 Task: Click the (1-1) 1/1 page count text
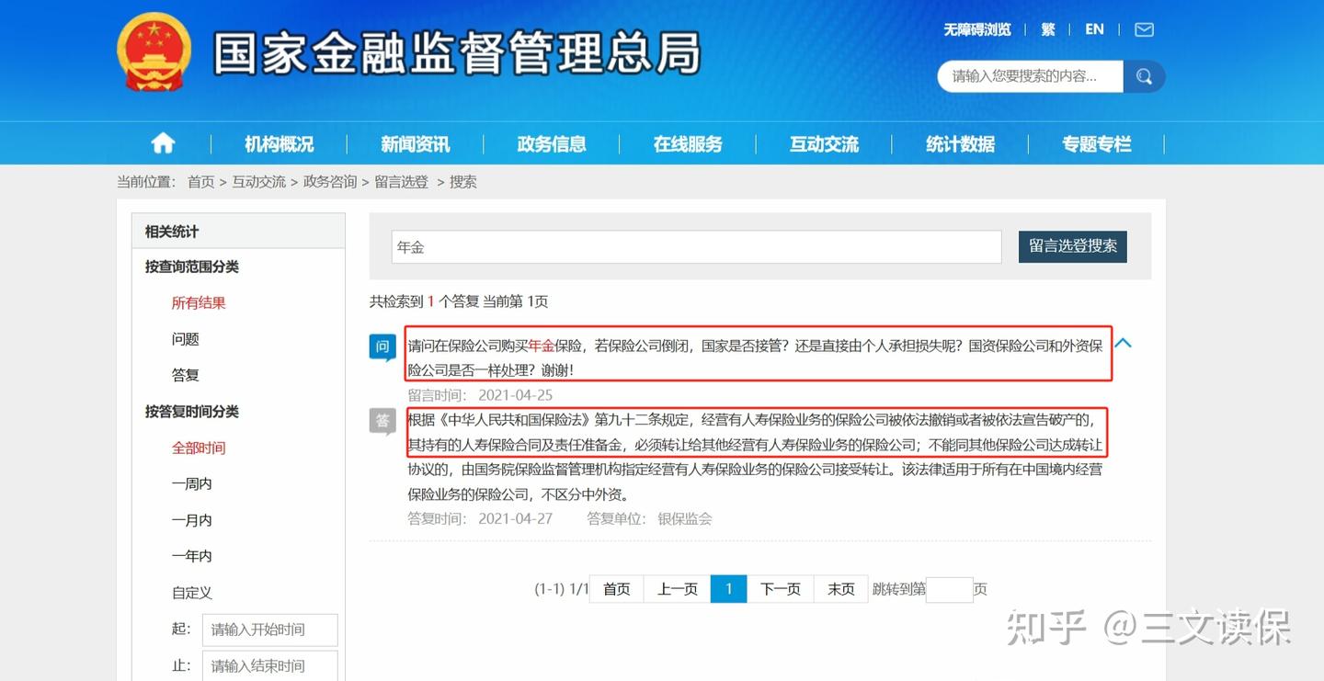pos(561,589)
